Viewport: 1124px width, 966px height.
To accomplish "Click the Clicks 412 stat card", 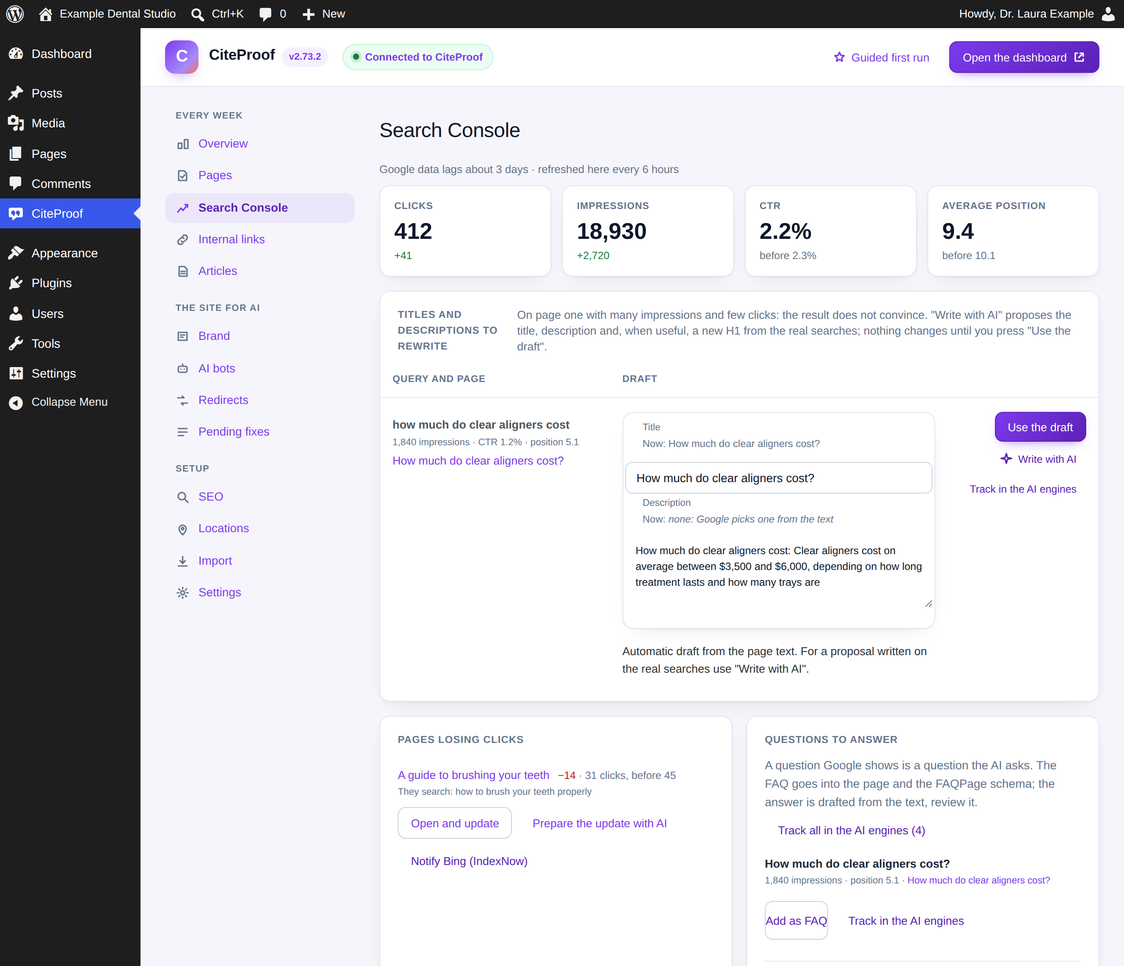I will point(465,231).
